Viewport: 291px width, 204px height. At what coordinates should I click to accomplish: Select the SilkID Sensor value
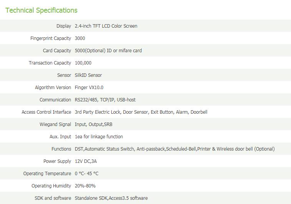click(88, 75)
